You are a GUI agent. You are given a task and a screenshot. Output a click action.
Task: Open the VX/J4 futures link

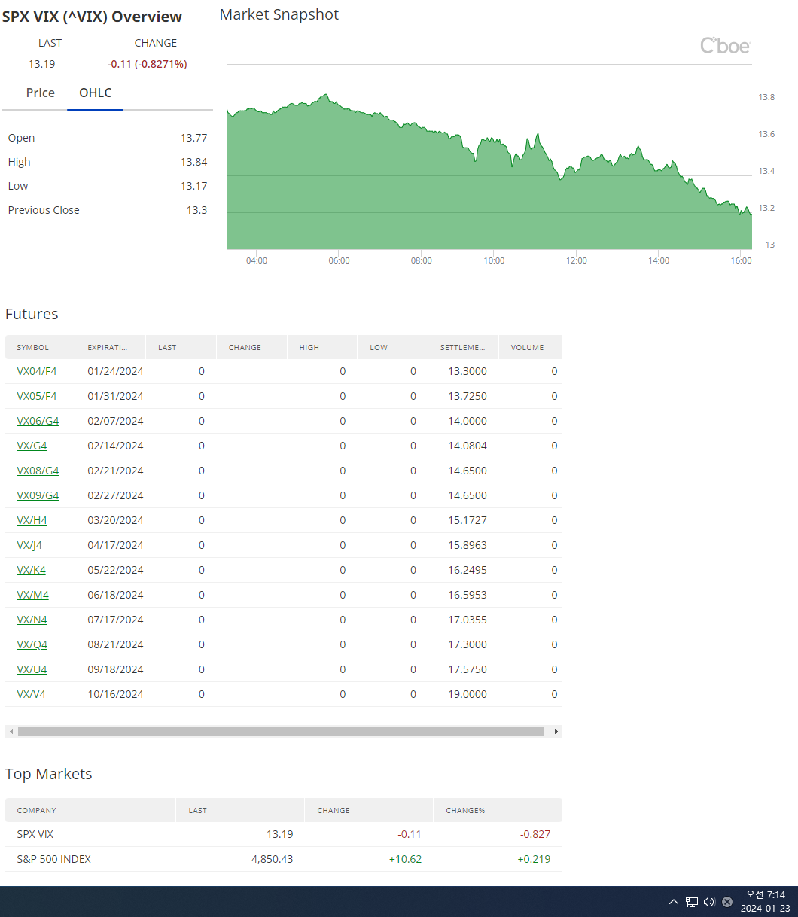(x=29, y=545)
